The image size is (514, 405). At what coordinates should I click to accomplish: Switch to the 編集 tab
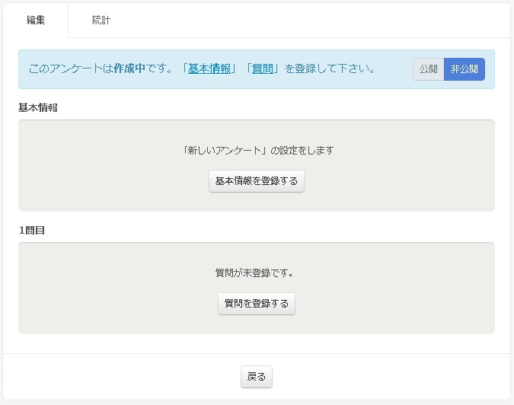[36, 21]
